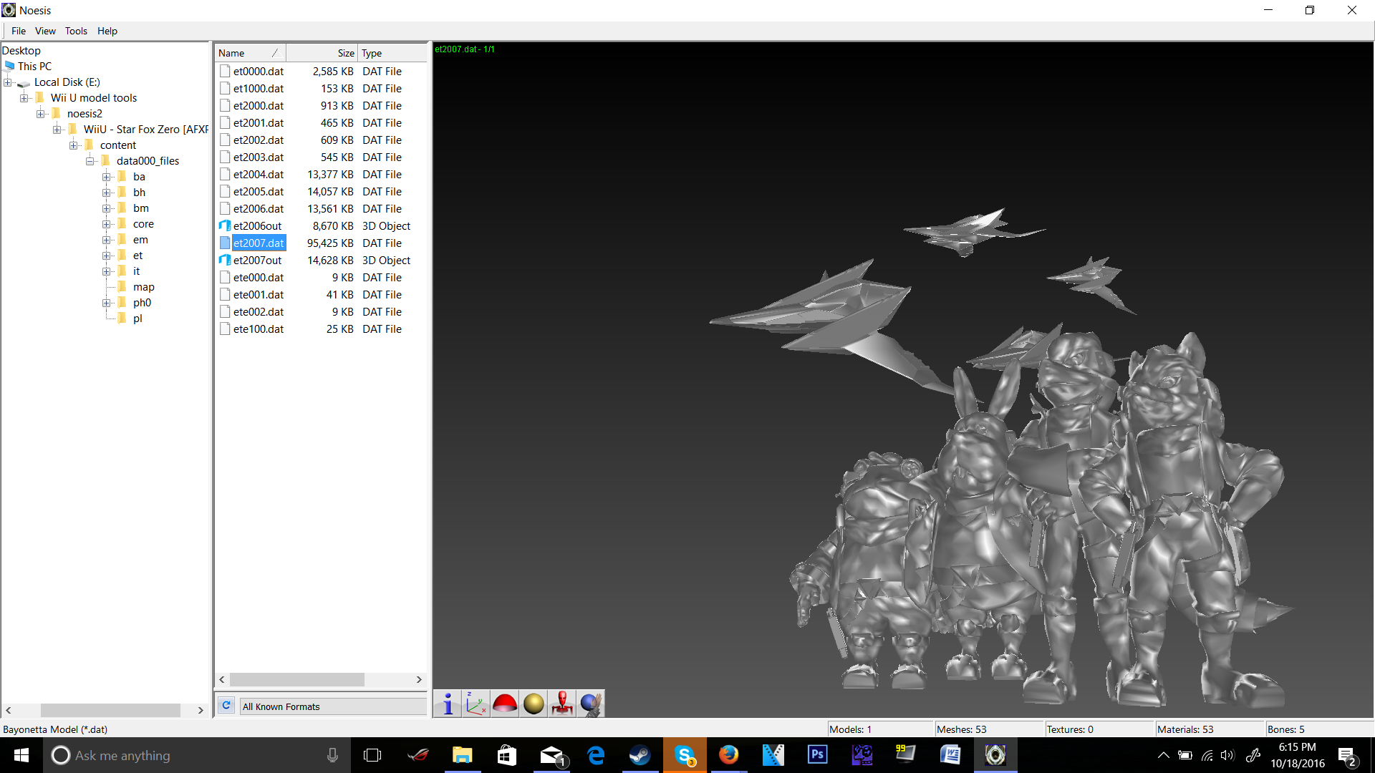Expand the core folder node
1375x773 pixels.
[x=107, y=224]
